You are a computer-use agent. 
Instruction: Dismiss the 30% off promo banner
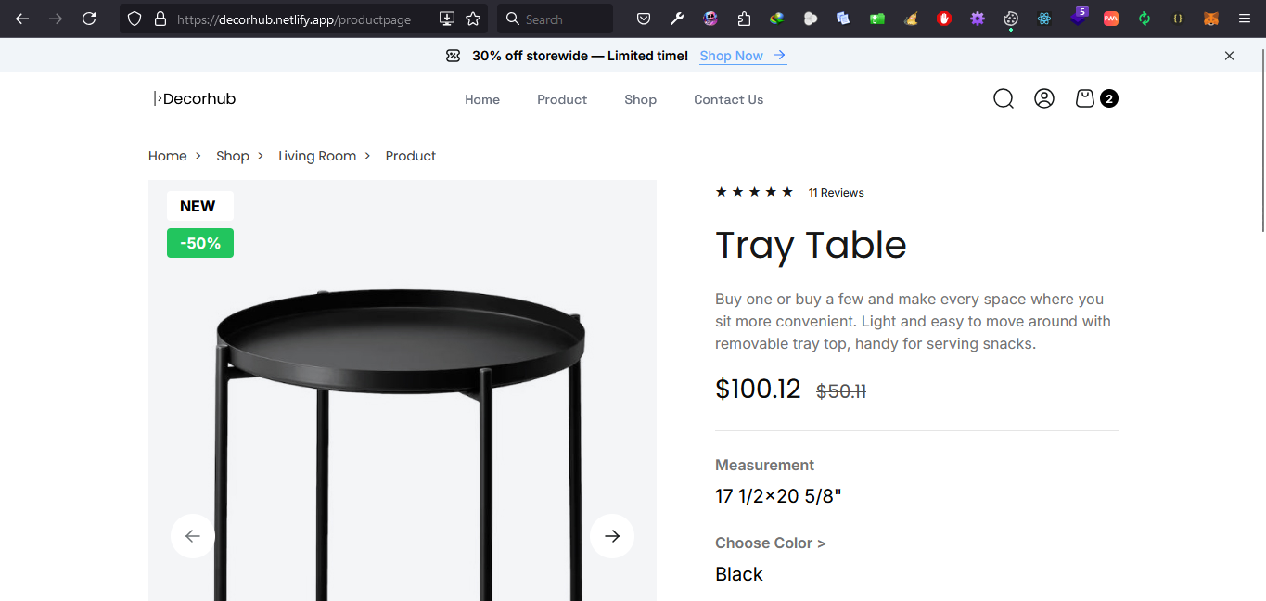pyautogui.click(x=1229, y=56)
